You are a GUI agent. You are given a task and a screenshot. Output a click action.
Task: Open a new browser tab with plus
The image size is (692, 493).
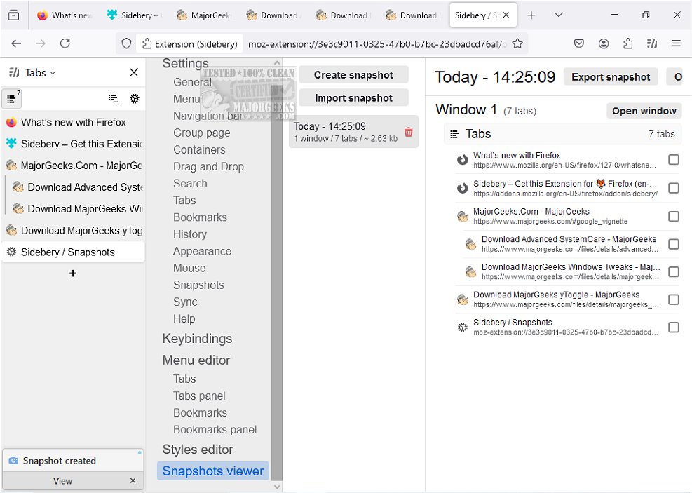531,15
